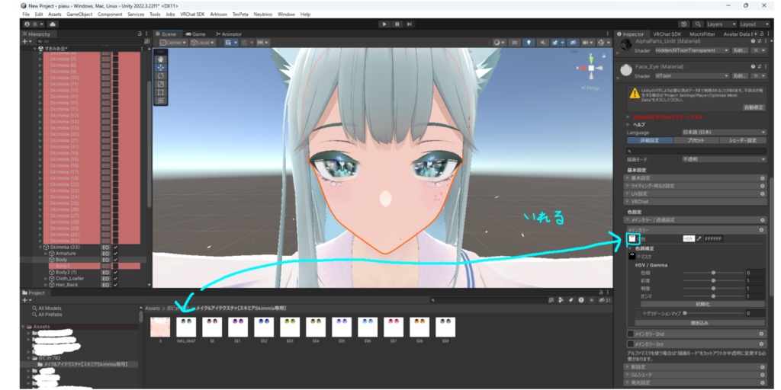Click the HDR main color swatch

(x=689, y=238)
